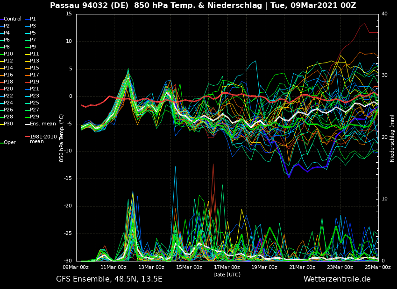Pick the 'P19' legend label

(35, 82)
